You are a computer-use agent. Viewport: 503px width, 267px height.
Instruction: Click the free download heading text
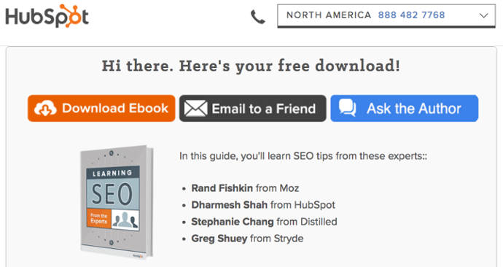click(x=251, y=66)
